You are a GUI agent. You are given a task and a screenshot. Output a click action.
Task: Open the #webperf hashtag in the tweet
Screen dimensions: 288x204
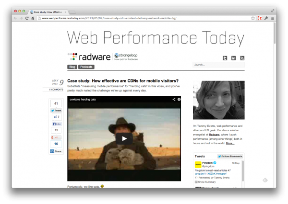coord(221,174)
